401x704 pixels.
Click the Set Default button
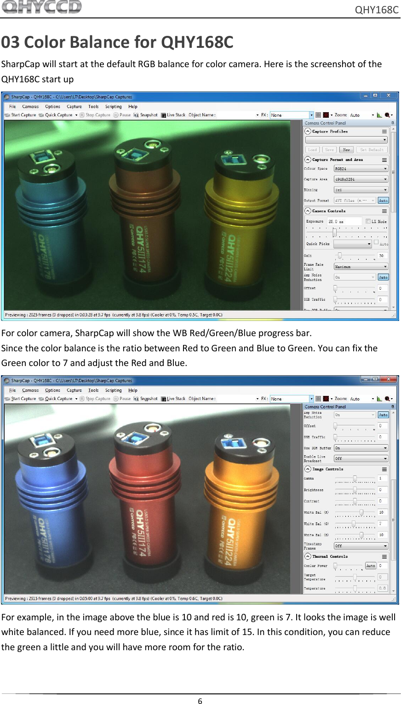[x=372, y=149]
